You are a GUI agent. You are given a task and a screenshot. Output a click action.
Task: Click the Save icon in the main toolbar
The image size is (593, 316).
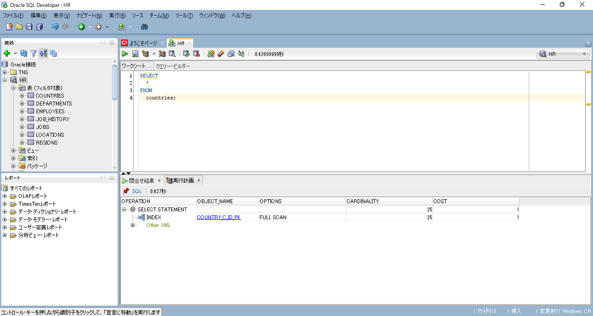(x=29, y=27)
